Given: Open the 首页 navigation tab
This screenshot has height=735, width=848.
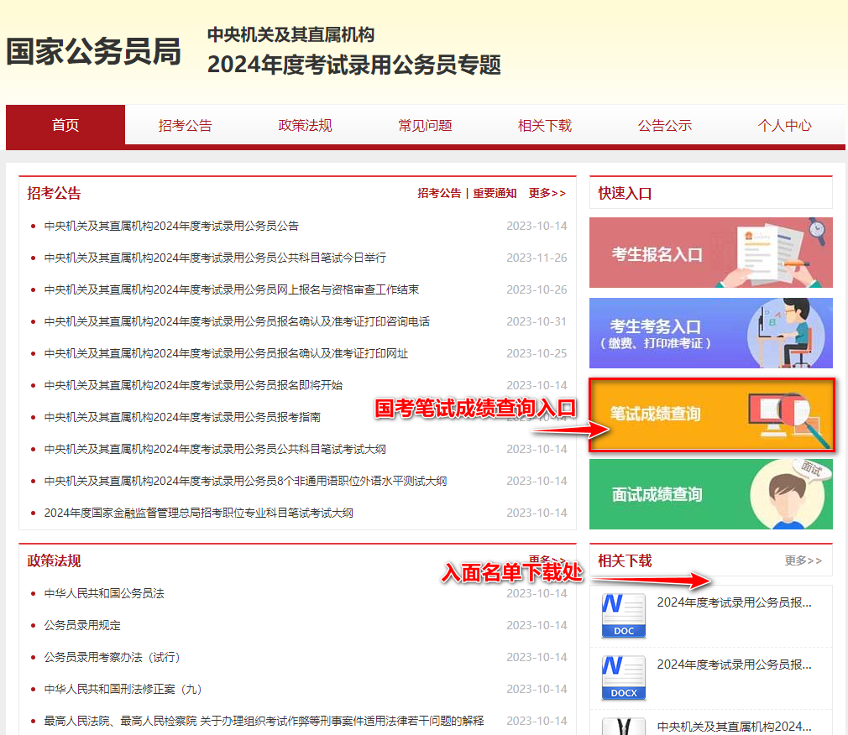Looking at the screenshot, I should tap(65, 125).
